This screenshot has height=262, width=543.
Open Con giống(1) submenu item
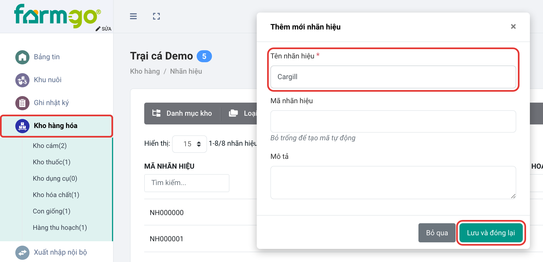52,211
